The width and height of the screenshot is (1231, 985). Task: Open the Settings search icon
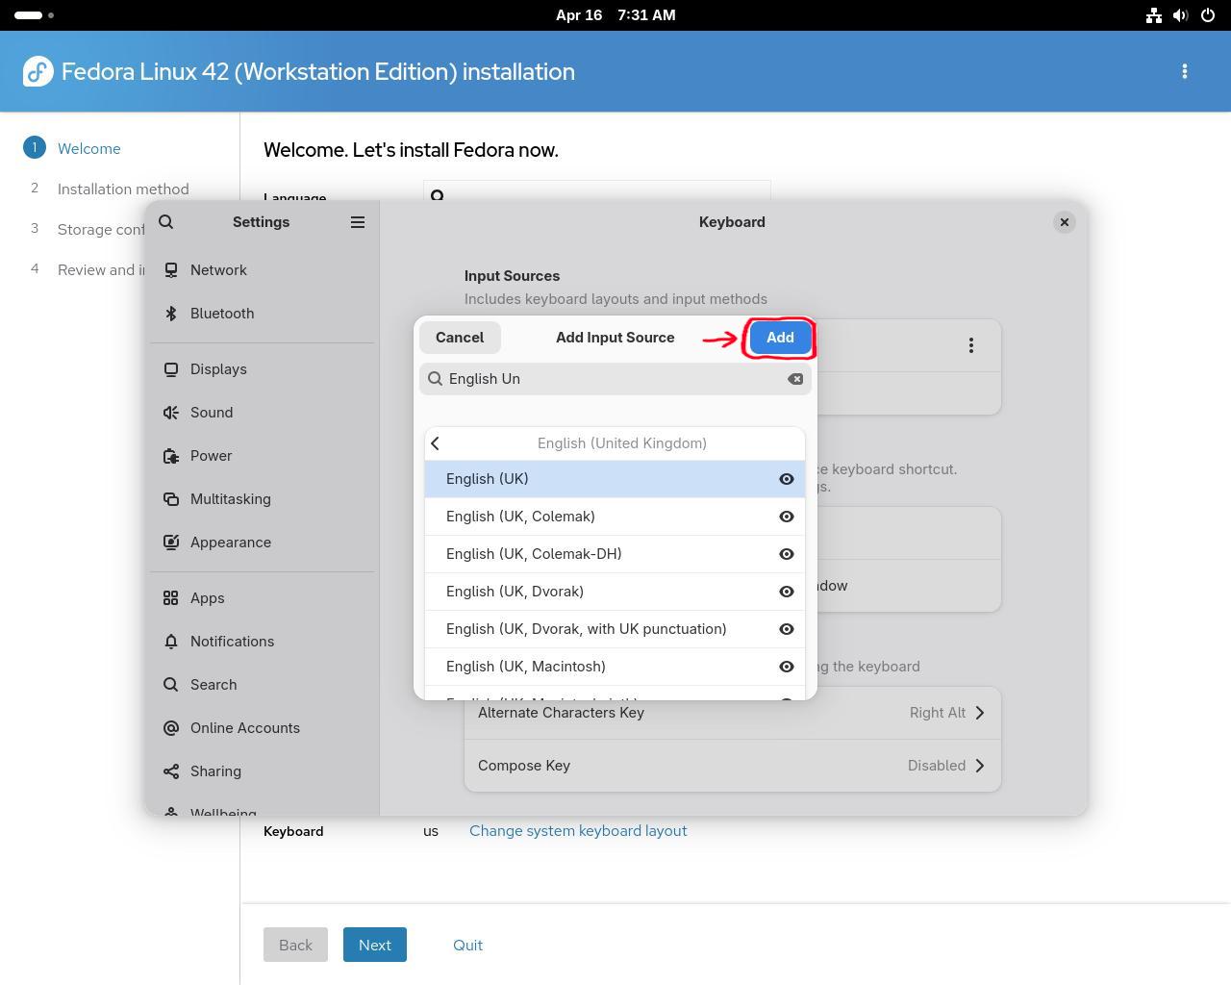click(166, 222)
